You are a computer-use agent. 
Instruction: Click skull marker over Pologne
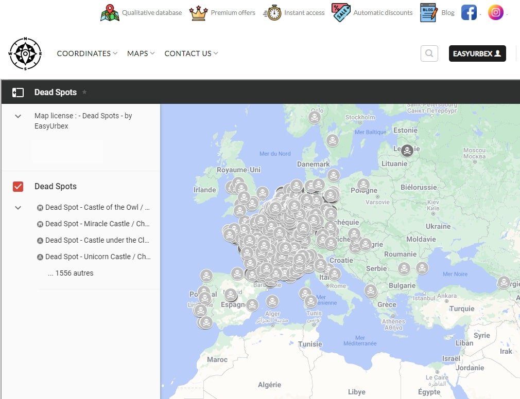click(x=363, y=185)
